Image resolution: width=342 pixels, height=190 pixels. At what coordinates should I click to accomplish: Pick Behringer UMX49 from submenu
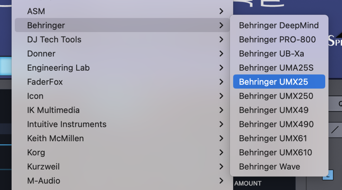[x=274, y=110]
